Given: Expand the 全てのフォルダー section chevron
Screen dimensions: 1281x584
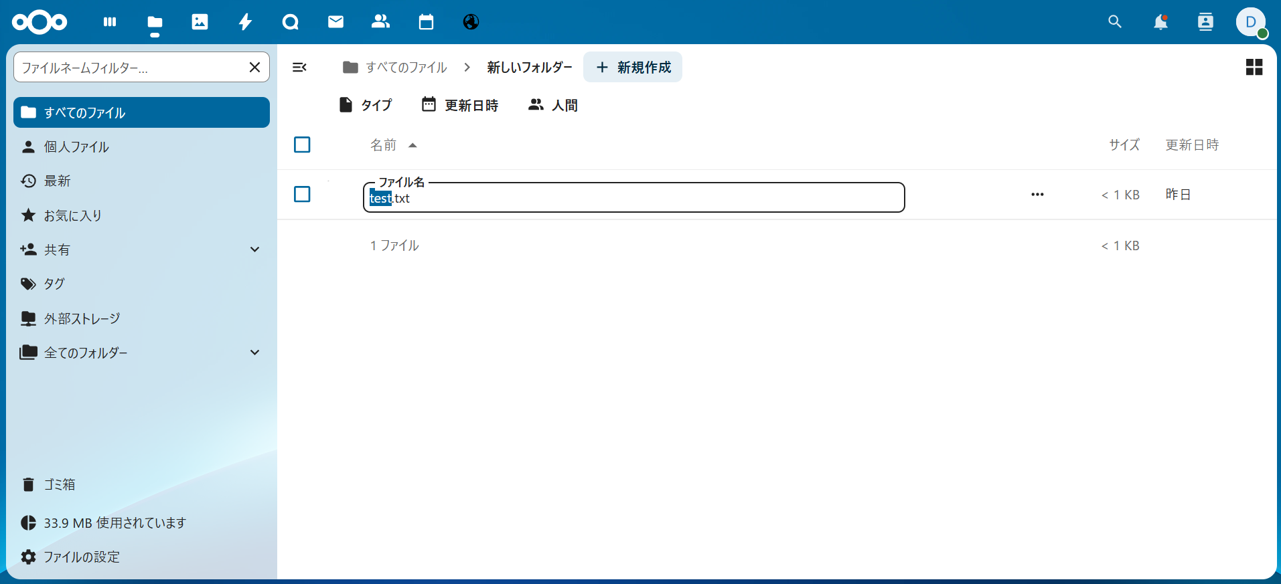Looking at the screenshot, I should tap(254, 353).
